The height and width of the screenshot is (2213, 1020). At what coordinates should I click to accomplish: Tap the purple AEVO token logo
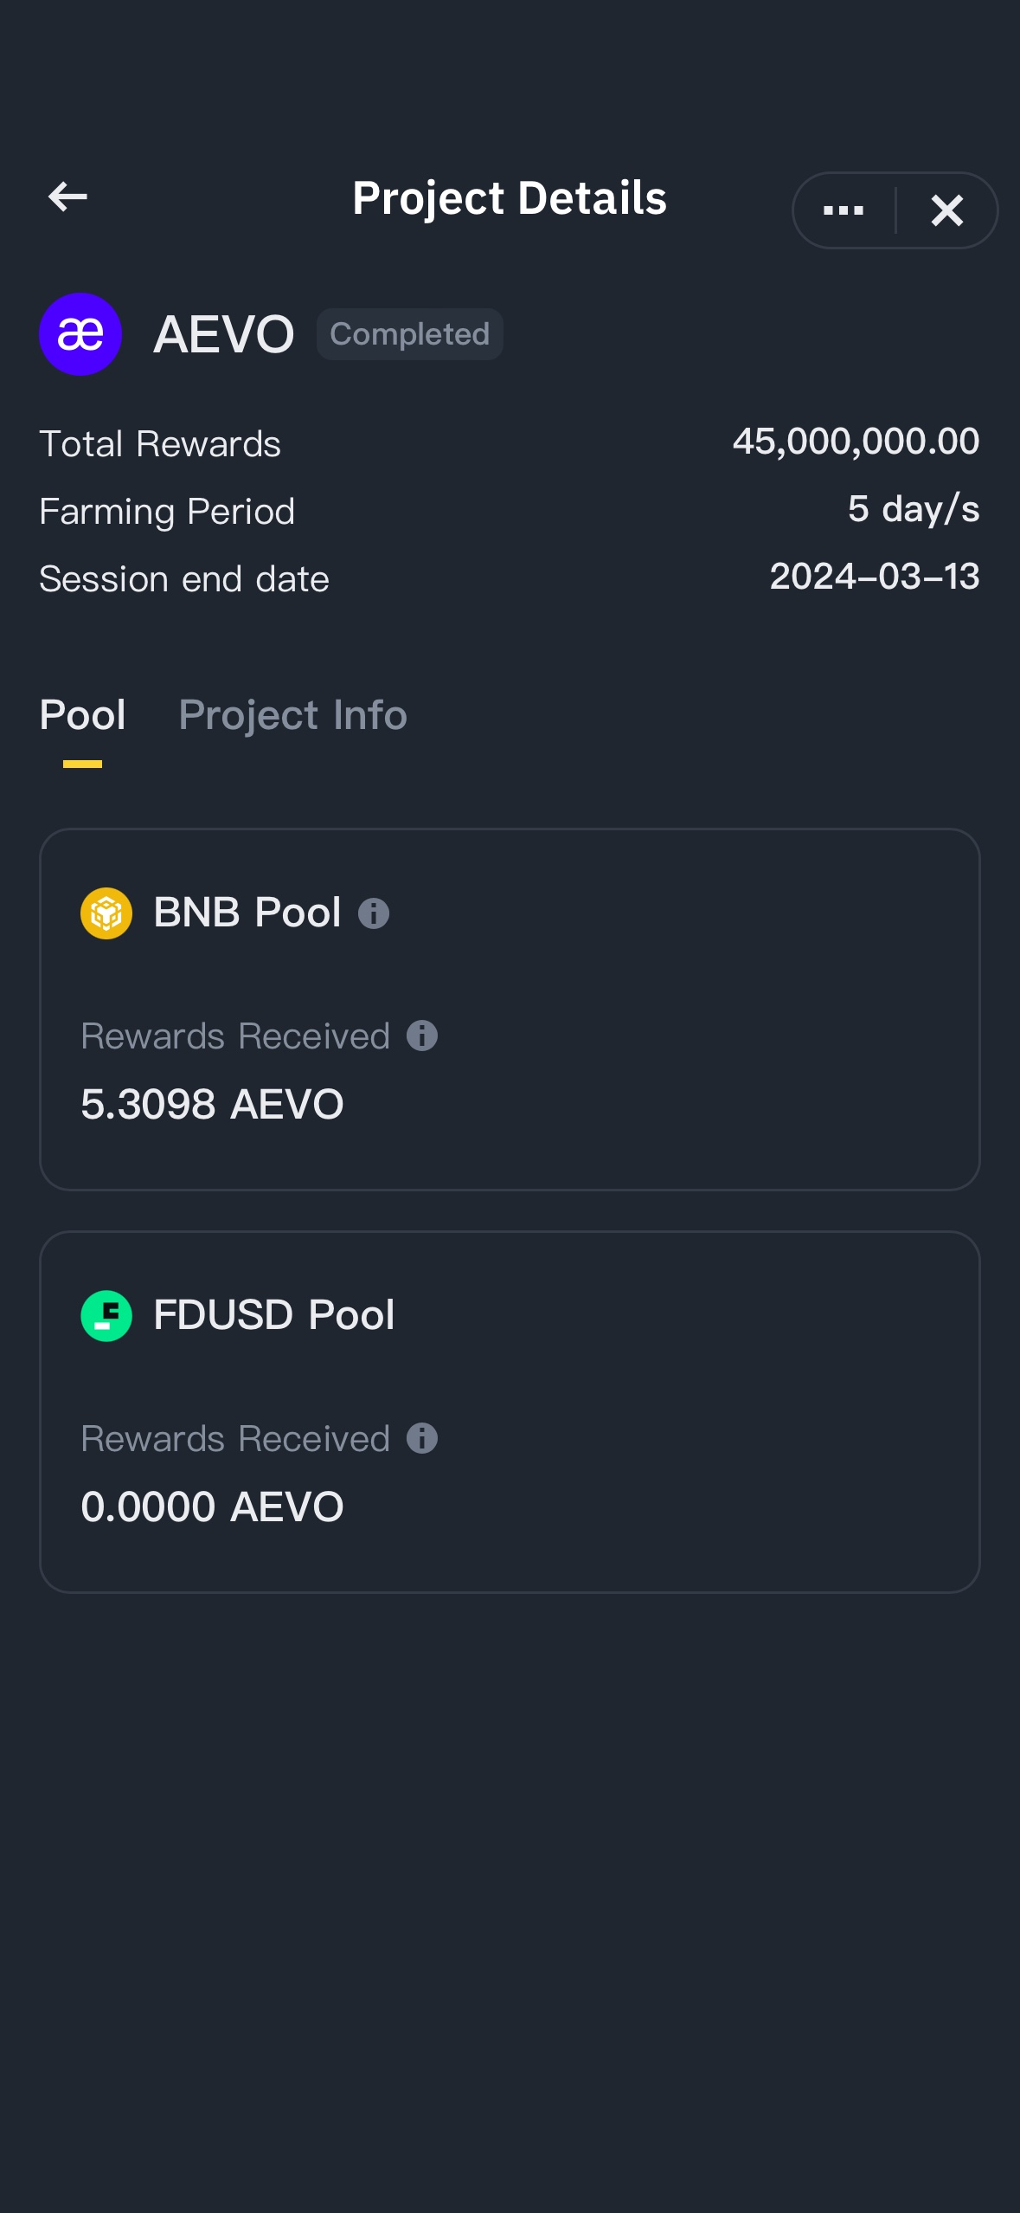pos(80,334)
